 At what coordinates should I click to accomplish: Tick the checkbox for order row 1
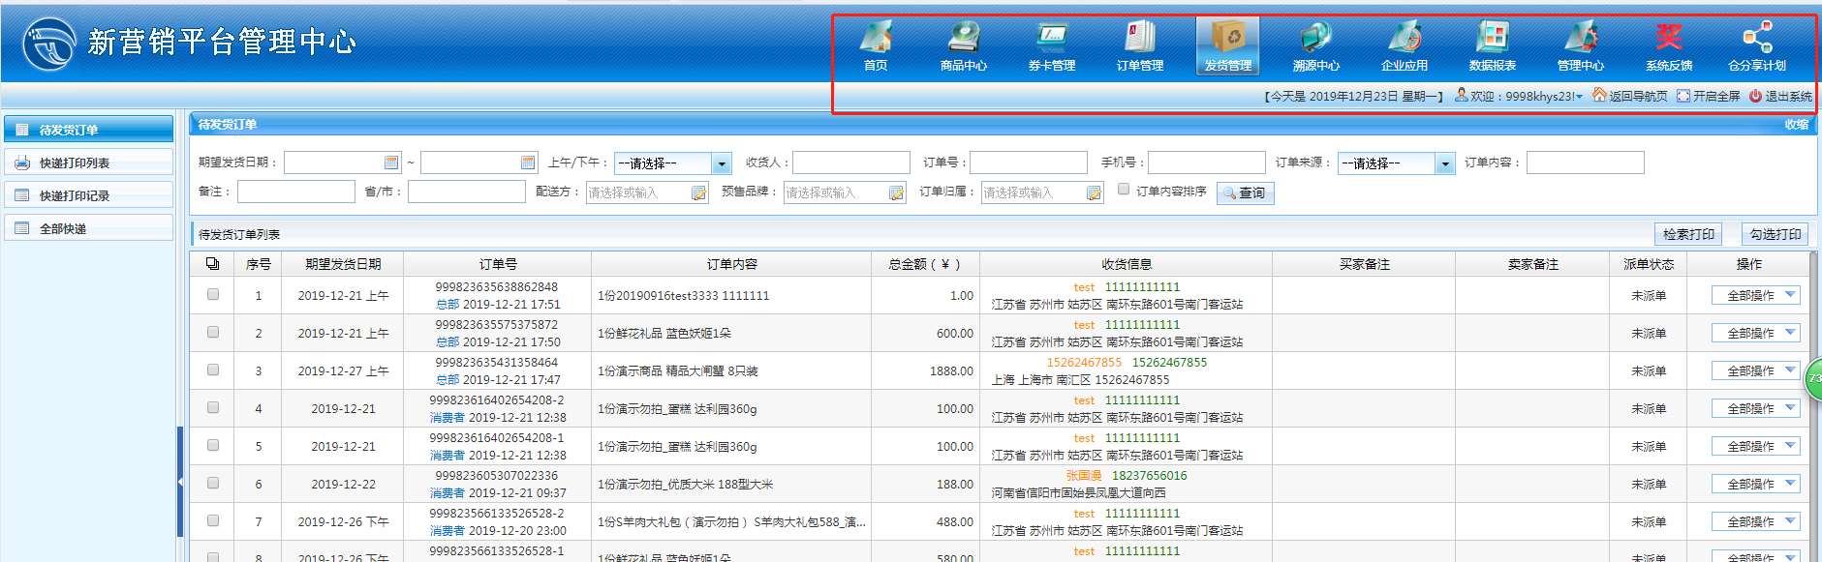[213, 294]
